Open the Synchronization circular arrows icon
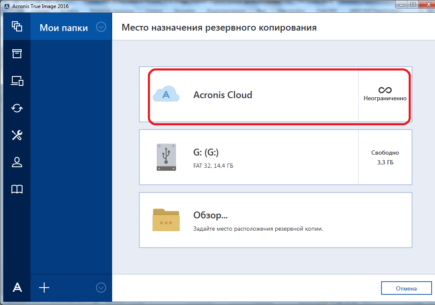The image size is (435, 305). tap(17, 108)
